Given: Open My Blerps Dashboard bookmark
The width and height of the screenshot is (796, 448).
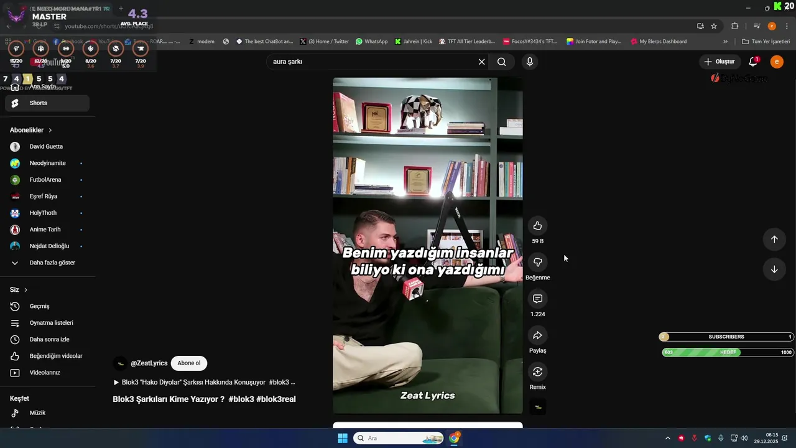Looking at the screenshot, I should pyautogui.click(x=659, y=42).
